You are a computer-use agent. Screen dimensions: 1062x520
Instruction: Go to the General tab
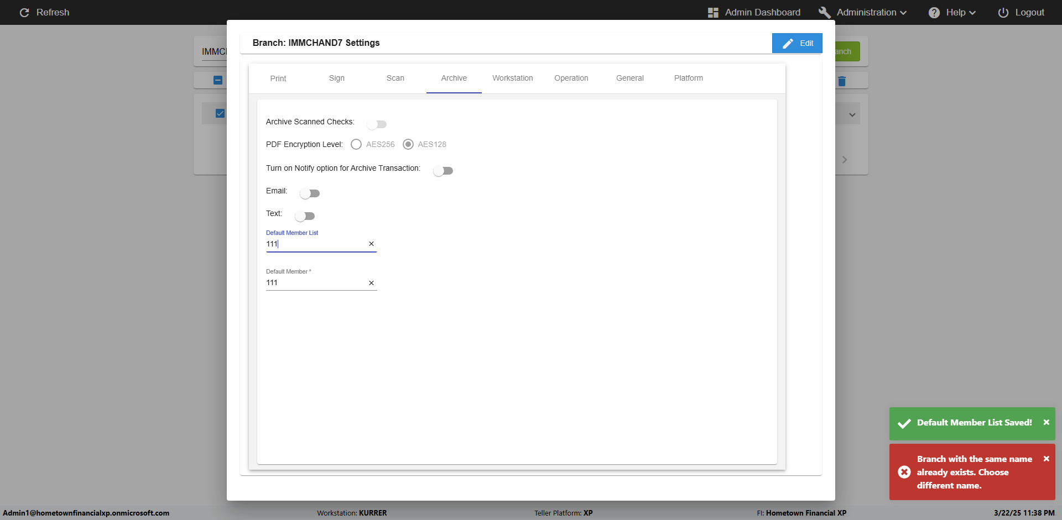pyautogui.click(x=630, y=78)
